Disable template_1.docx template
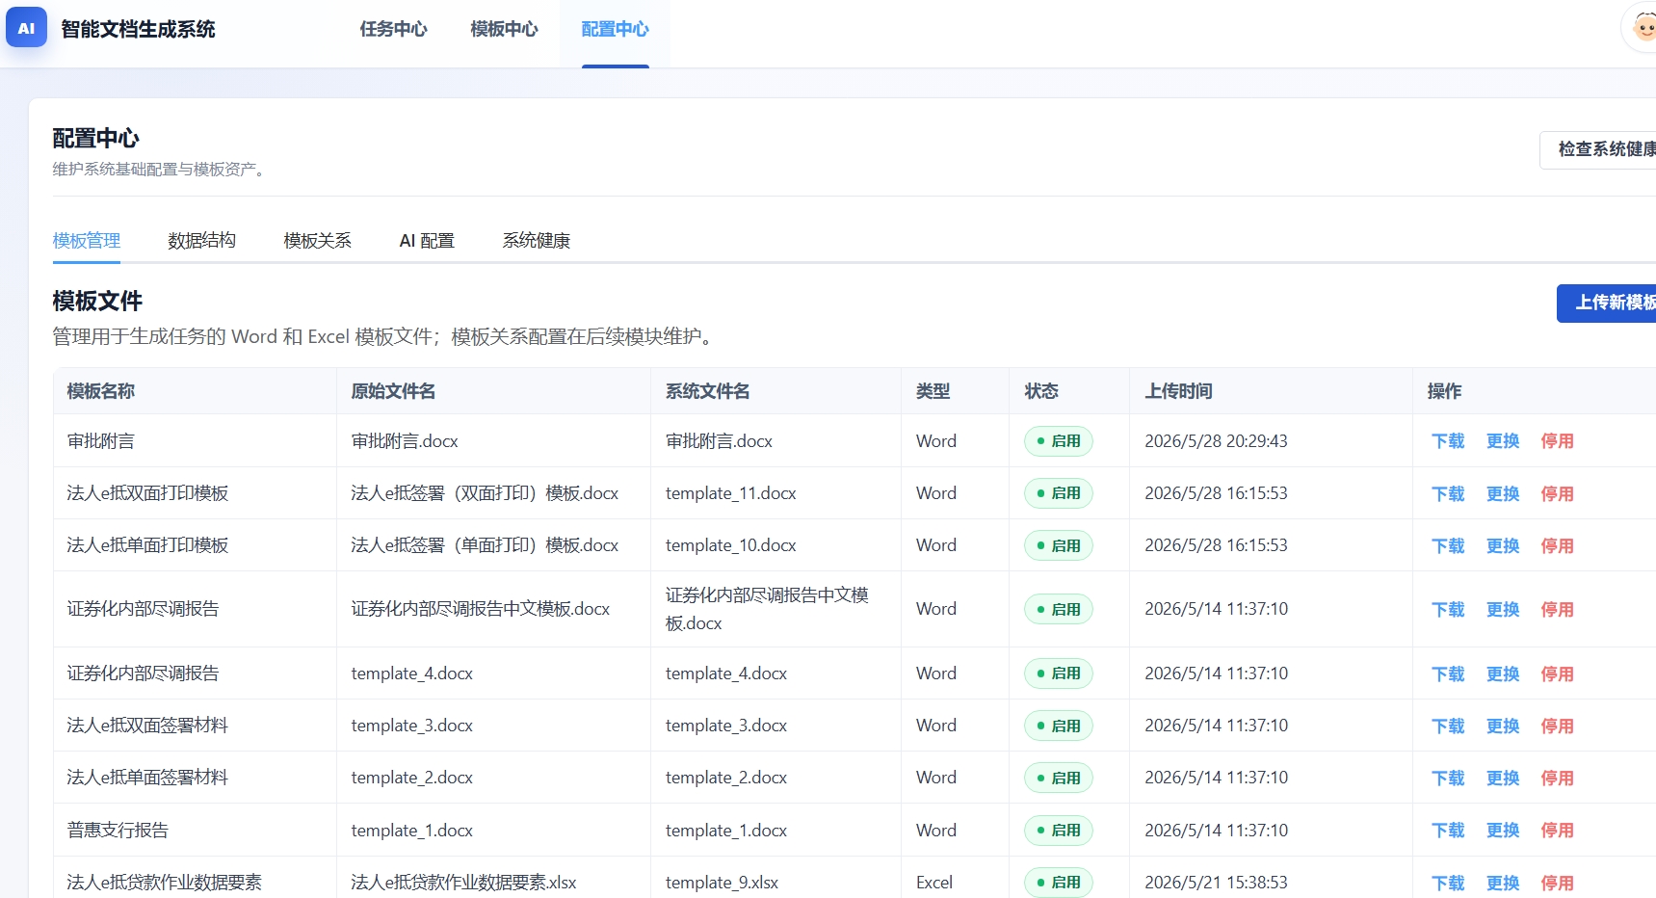 click(1557, 830)
